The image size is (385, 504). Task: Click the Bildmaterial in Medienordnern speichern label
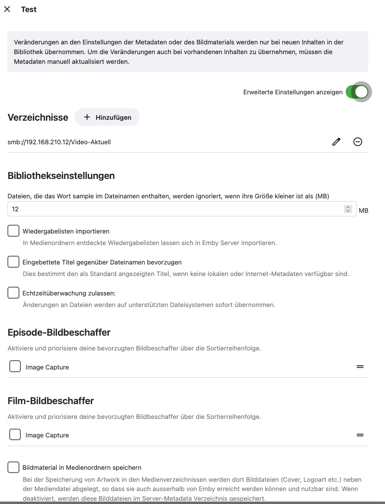pyautogui.click(x=82, y=467)
